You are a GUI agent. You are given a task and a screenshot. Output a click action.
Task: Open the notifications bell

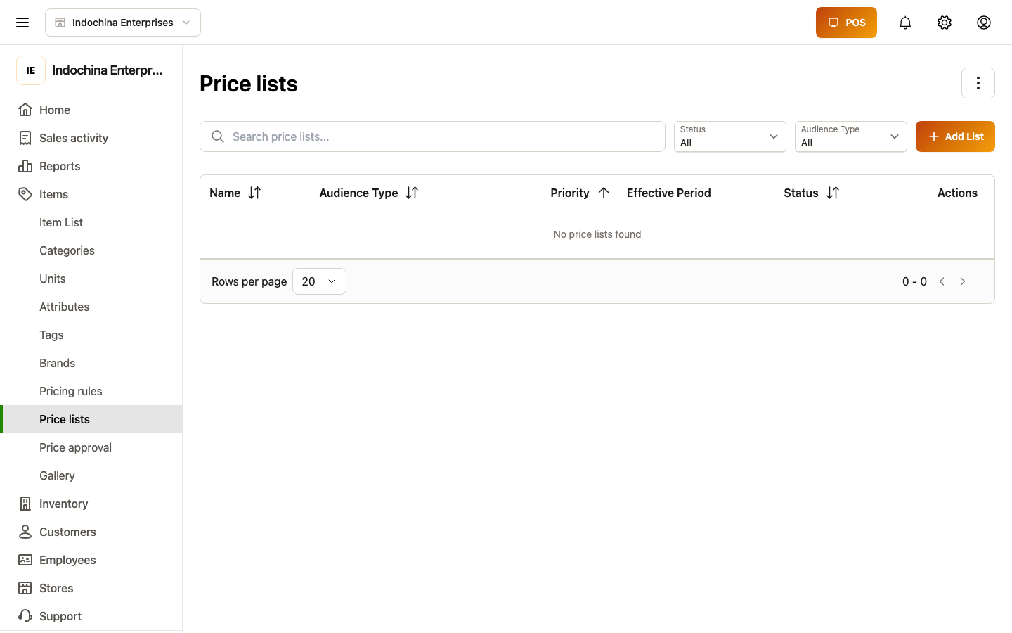905,23
